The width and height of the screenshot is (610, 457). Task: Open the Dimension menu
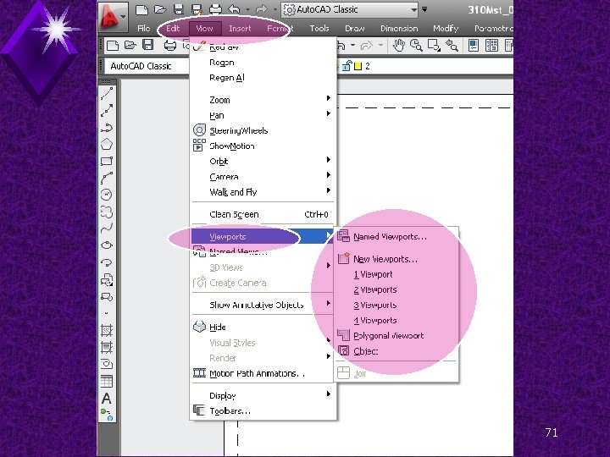tap(399, 29)
